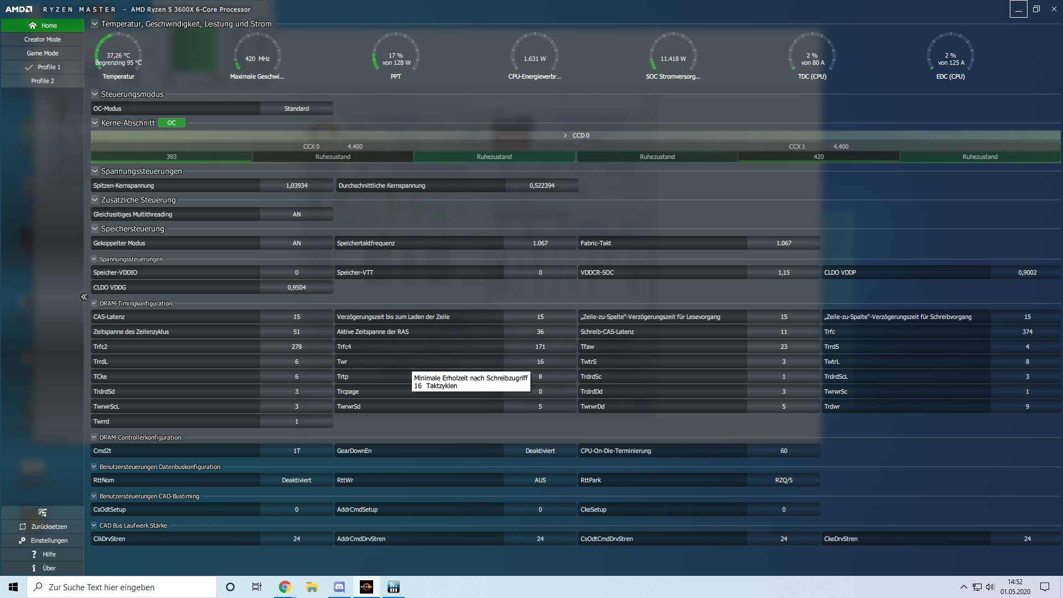Click the Home house icon
The height and width of the screenshot is (598, 1063).
point(33,25)
